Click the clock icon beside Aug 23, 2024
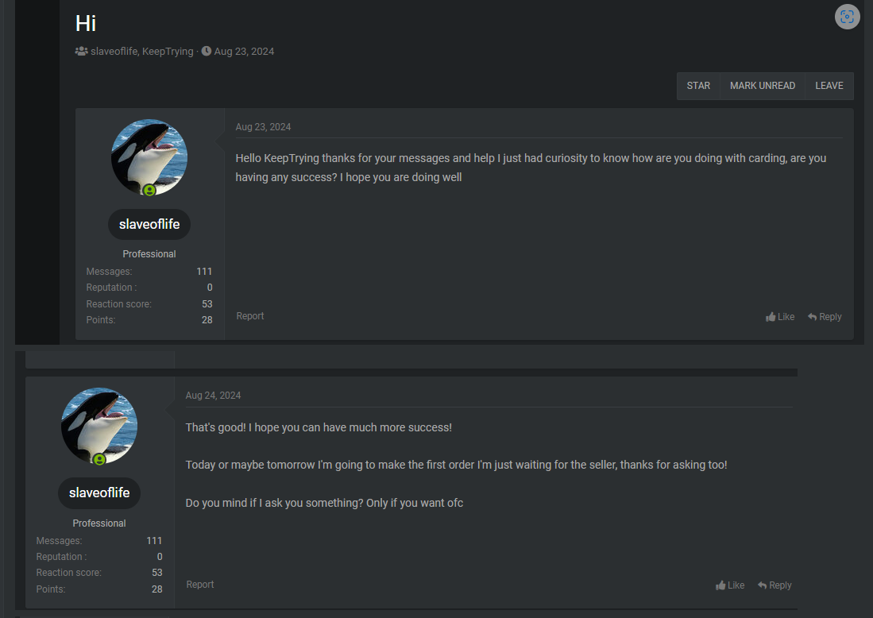Viewport: 873px width, 618px height. [x=207, y=52]
